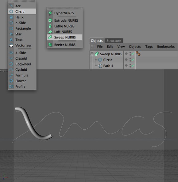Image resolution: width=178 pixels, height=182 pixels.
Task: Click the Sweep NURBS material tag
Action: (x=138, y=54)
